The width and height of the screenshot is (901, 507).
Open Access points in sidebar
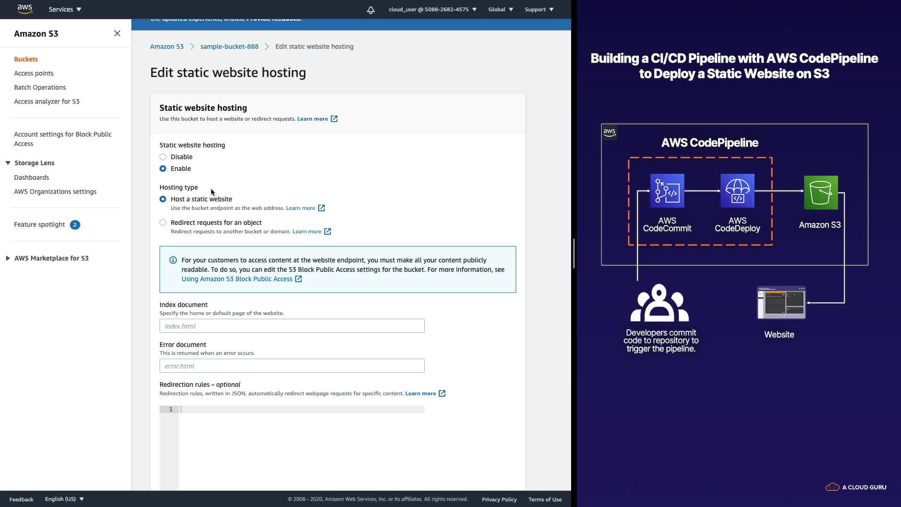pyautogui.click(x=34, y=73)
